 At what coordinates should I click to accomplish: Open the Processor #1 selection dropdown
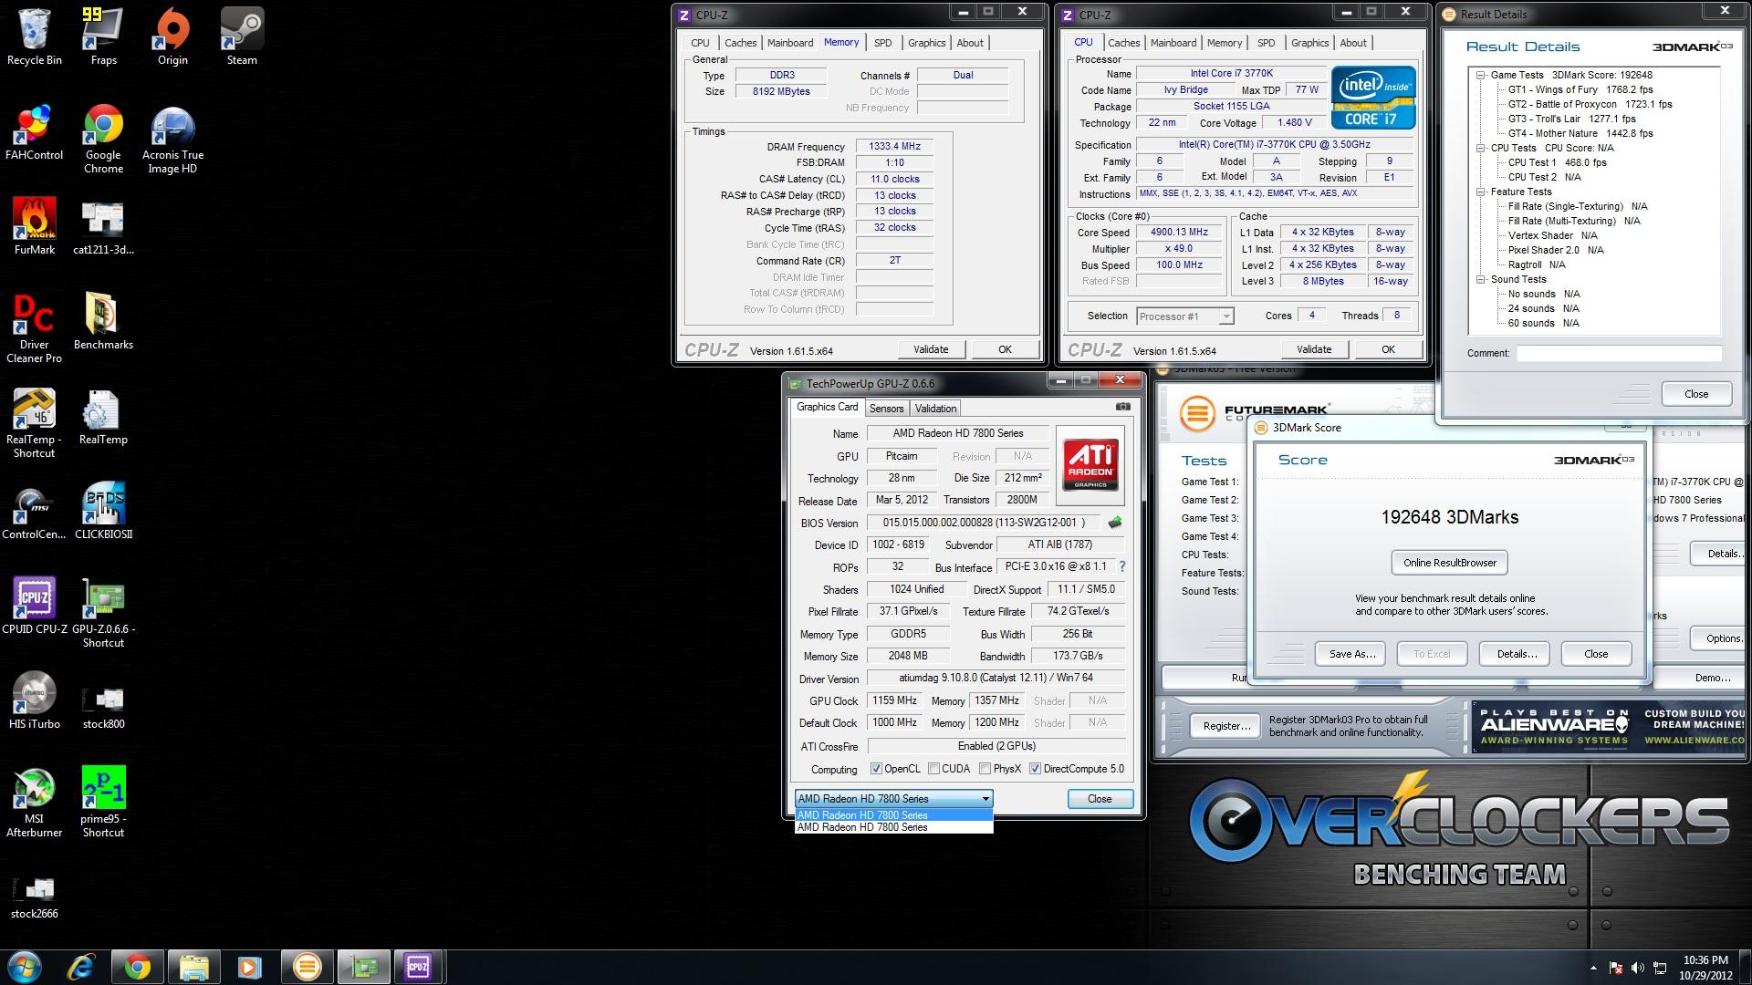coord(1185,316)
